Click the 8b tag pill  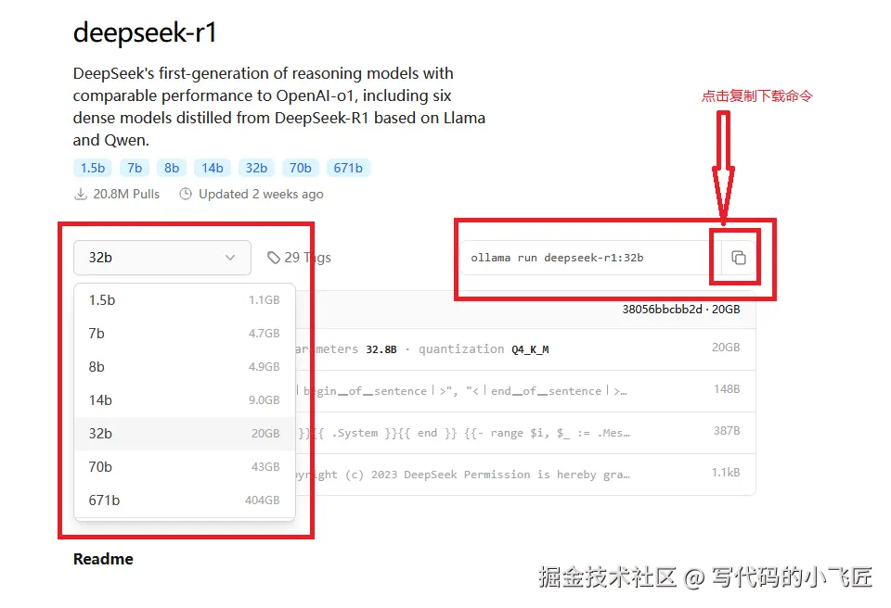[172, 168]
